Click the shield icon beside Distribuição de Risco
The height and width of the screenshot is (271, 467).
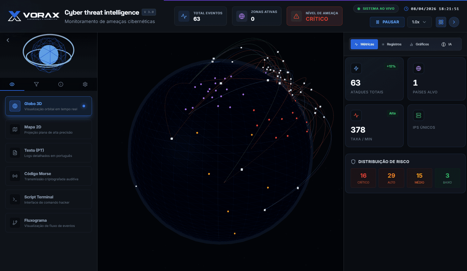353,161
